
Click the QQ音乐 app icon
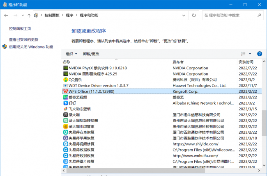pyautogui.click(x=66, y=80)
